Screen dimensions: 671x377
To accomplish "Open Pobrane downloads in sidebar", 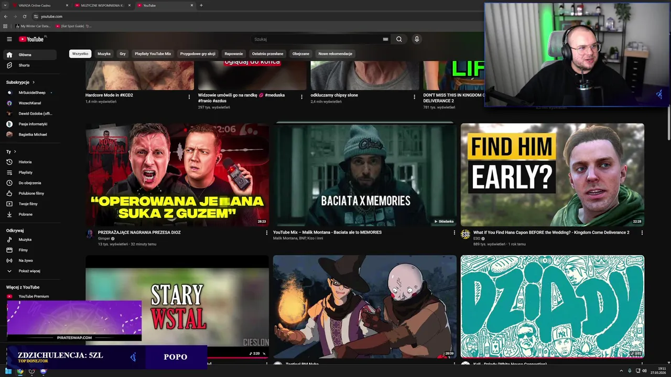I will pyautogui.click(x=30, y=214).
